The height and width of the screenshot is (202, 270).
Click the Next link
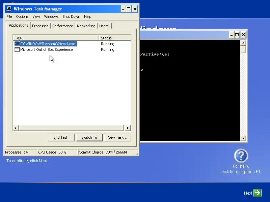pyautogui.click(x=248, y=193)
